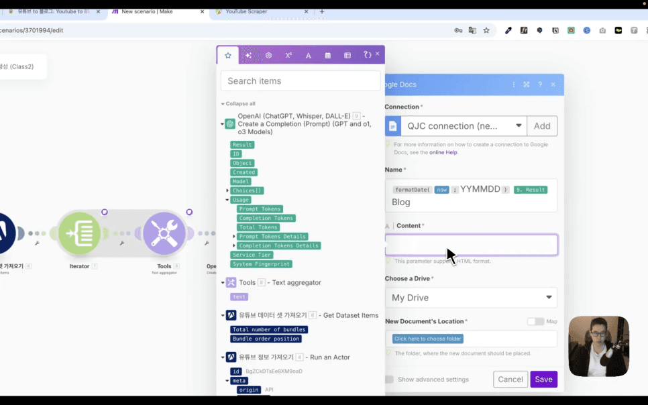Toggle the Map switch for document location

535,321
